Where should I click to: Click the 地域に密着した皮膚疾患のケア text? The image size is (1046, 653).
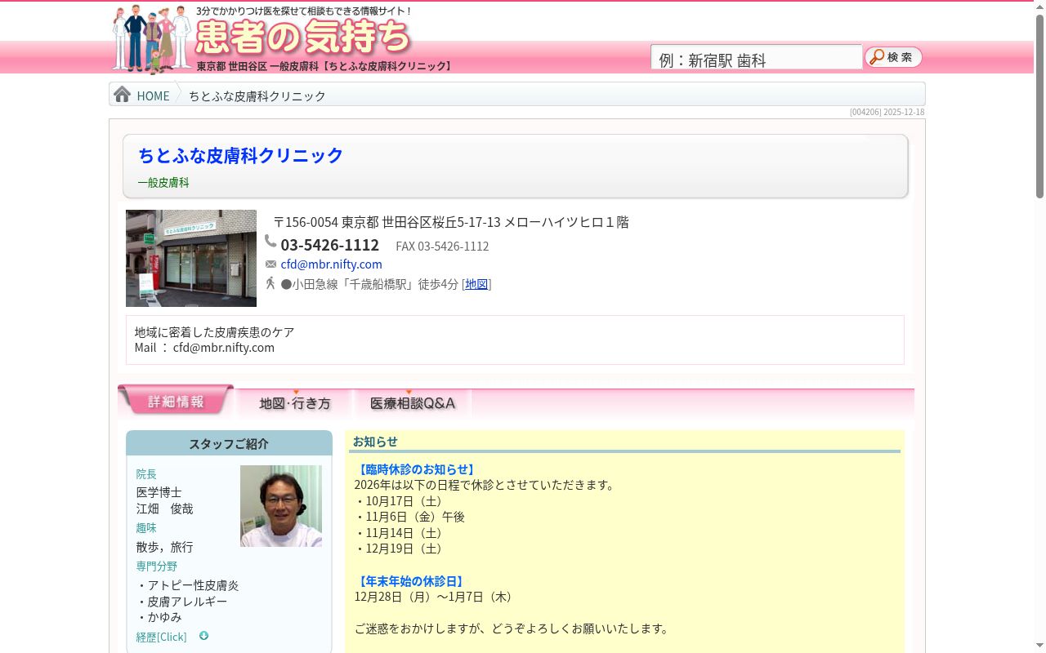coord(215,332)
